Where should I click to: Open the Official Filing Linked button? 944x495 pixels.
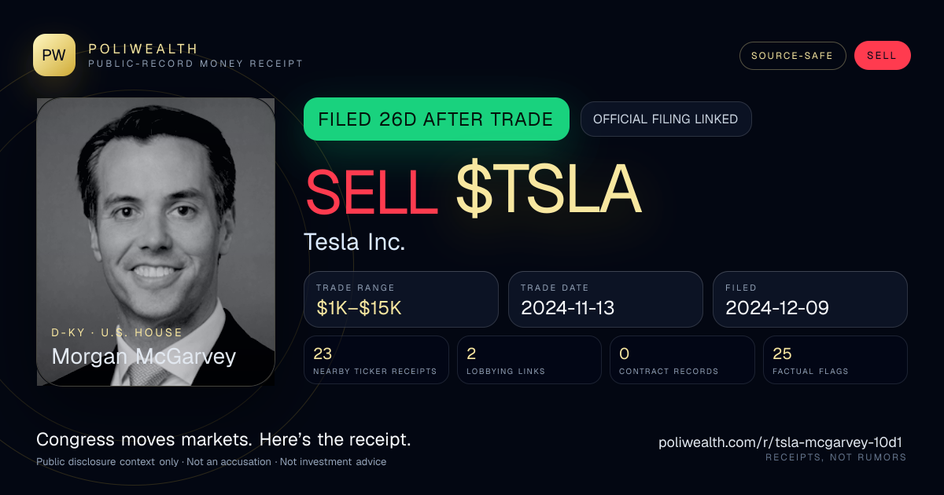pyautogui.click(x=666, y=119)
